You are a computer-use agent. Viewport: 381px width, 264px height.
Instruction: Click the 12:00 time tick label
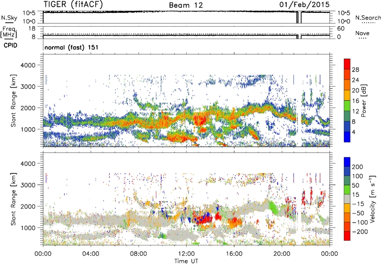[186, 254]
